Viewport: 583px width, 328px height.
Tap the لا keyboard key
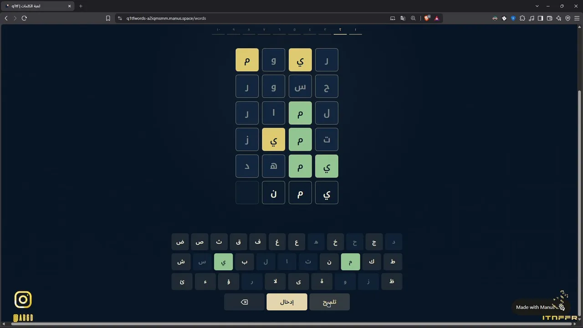275,282
